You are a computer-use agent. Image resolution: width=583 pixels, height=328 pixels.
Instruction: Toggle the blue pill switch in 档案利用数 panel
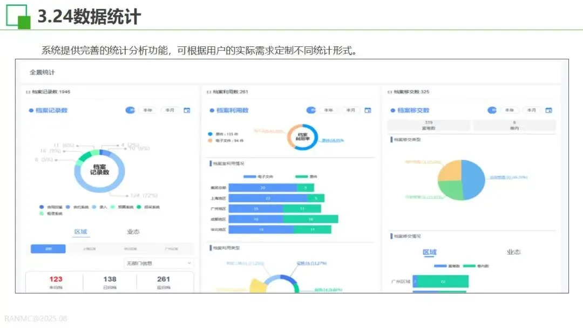(311, 111)
